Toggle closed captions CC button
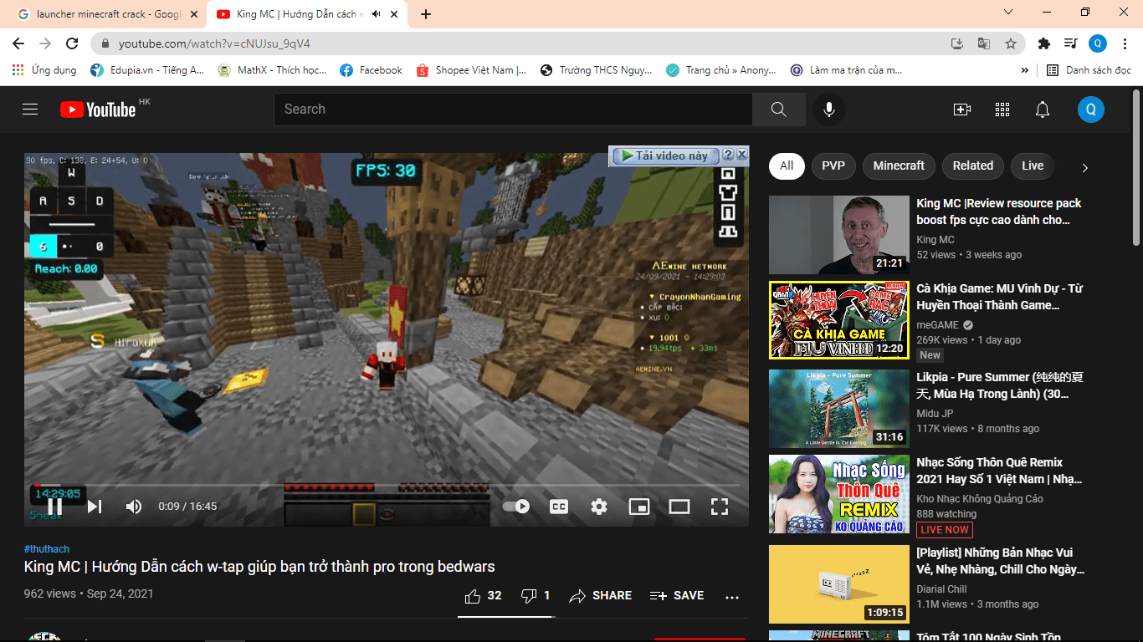The height and width of the screenshot is (642, 1143). tap(559, 507)
